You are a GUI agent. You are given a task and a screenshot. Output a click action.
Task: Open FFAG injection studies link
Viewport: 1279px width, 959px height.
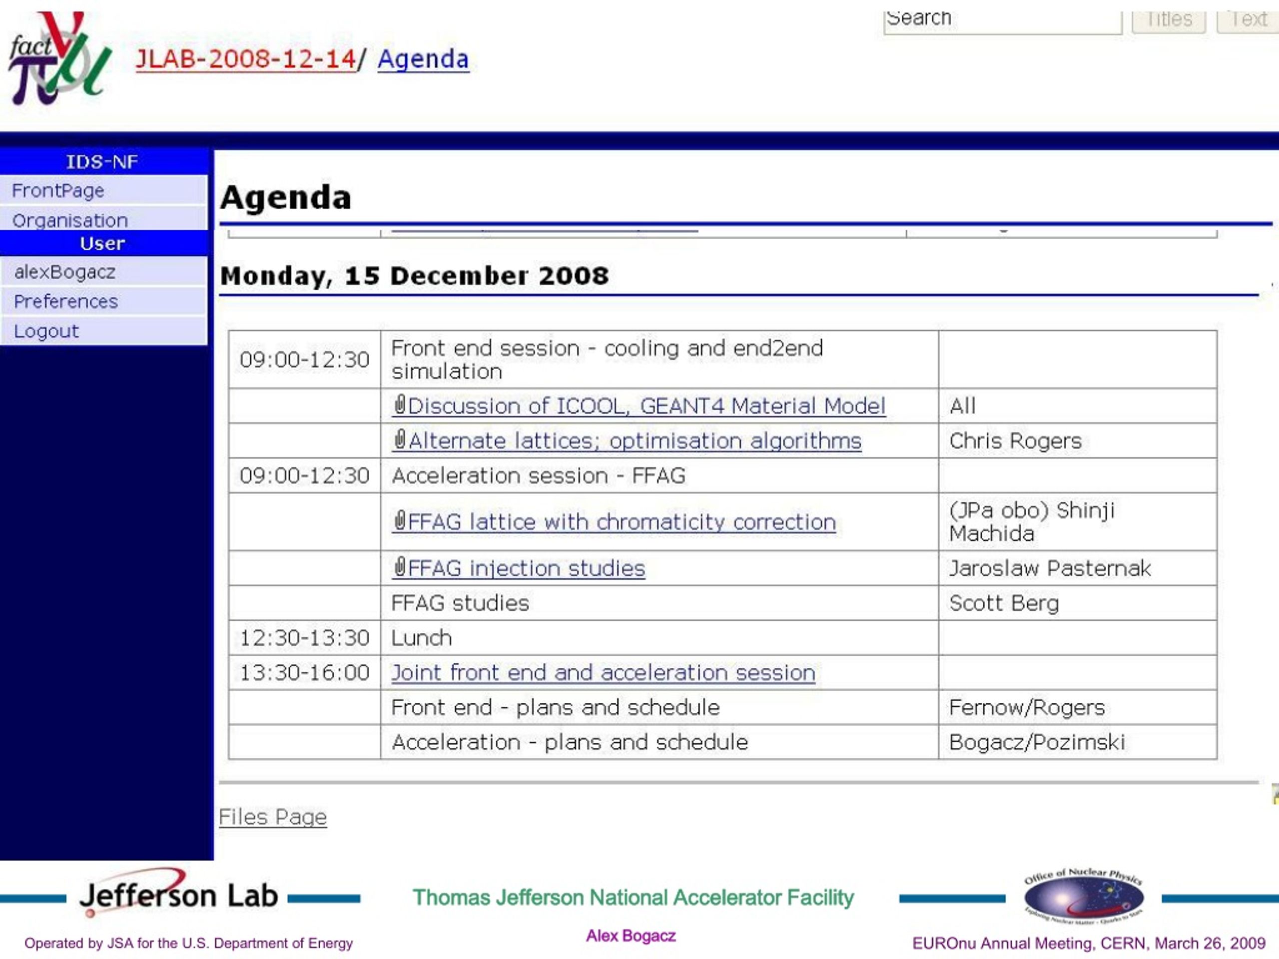[527, 568]
